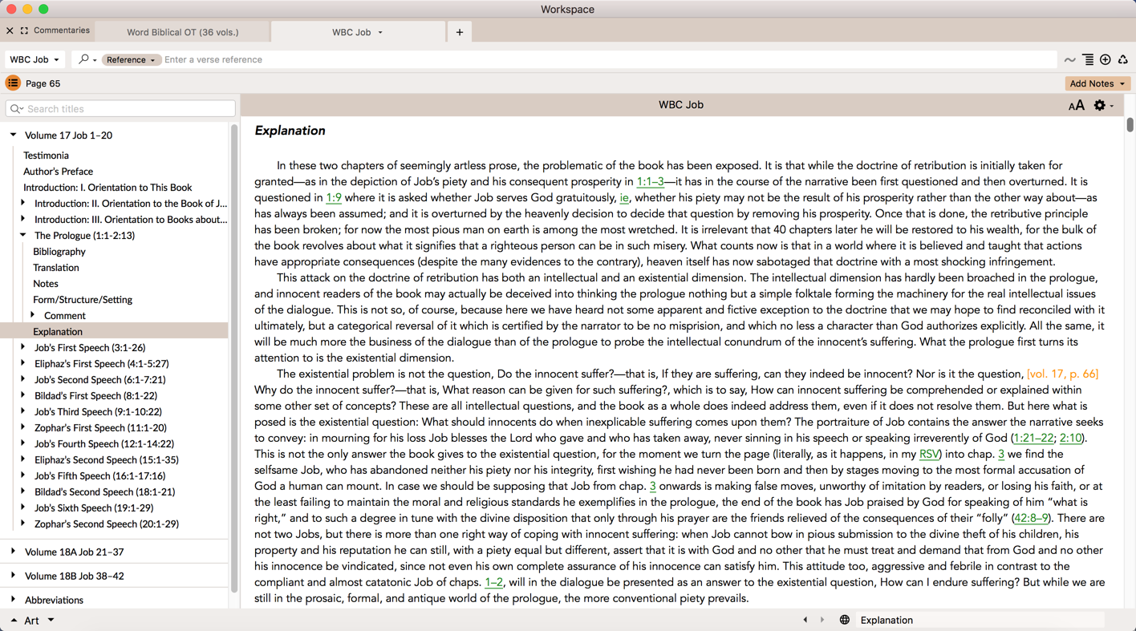
Task: Expand the Art panel up arrow
Action: [14, 621]
